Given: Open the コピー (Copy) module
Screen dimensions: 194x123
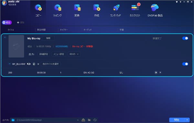Looking at the screenshot, I should (x=38, y=11).
